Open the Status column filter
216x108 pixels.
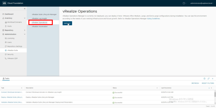[157, 88]
